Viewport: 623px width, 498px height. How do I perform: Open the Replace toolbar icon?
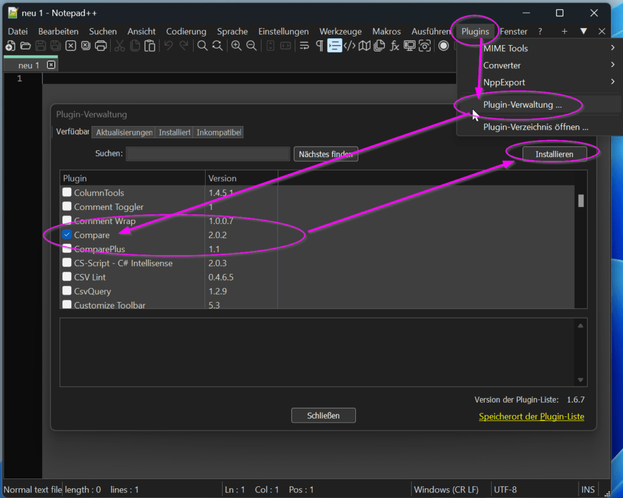click(217, 46)
